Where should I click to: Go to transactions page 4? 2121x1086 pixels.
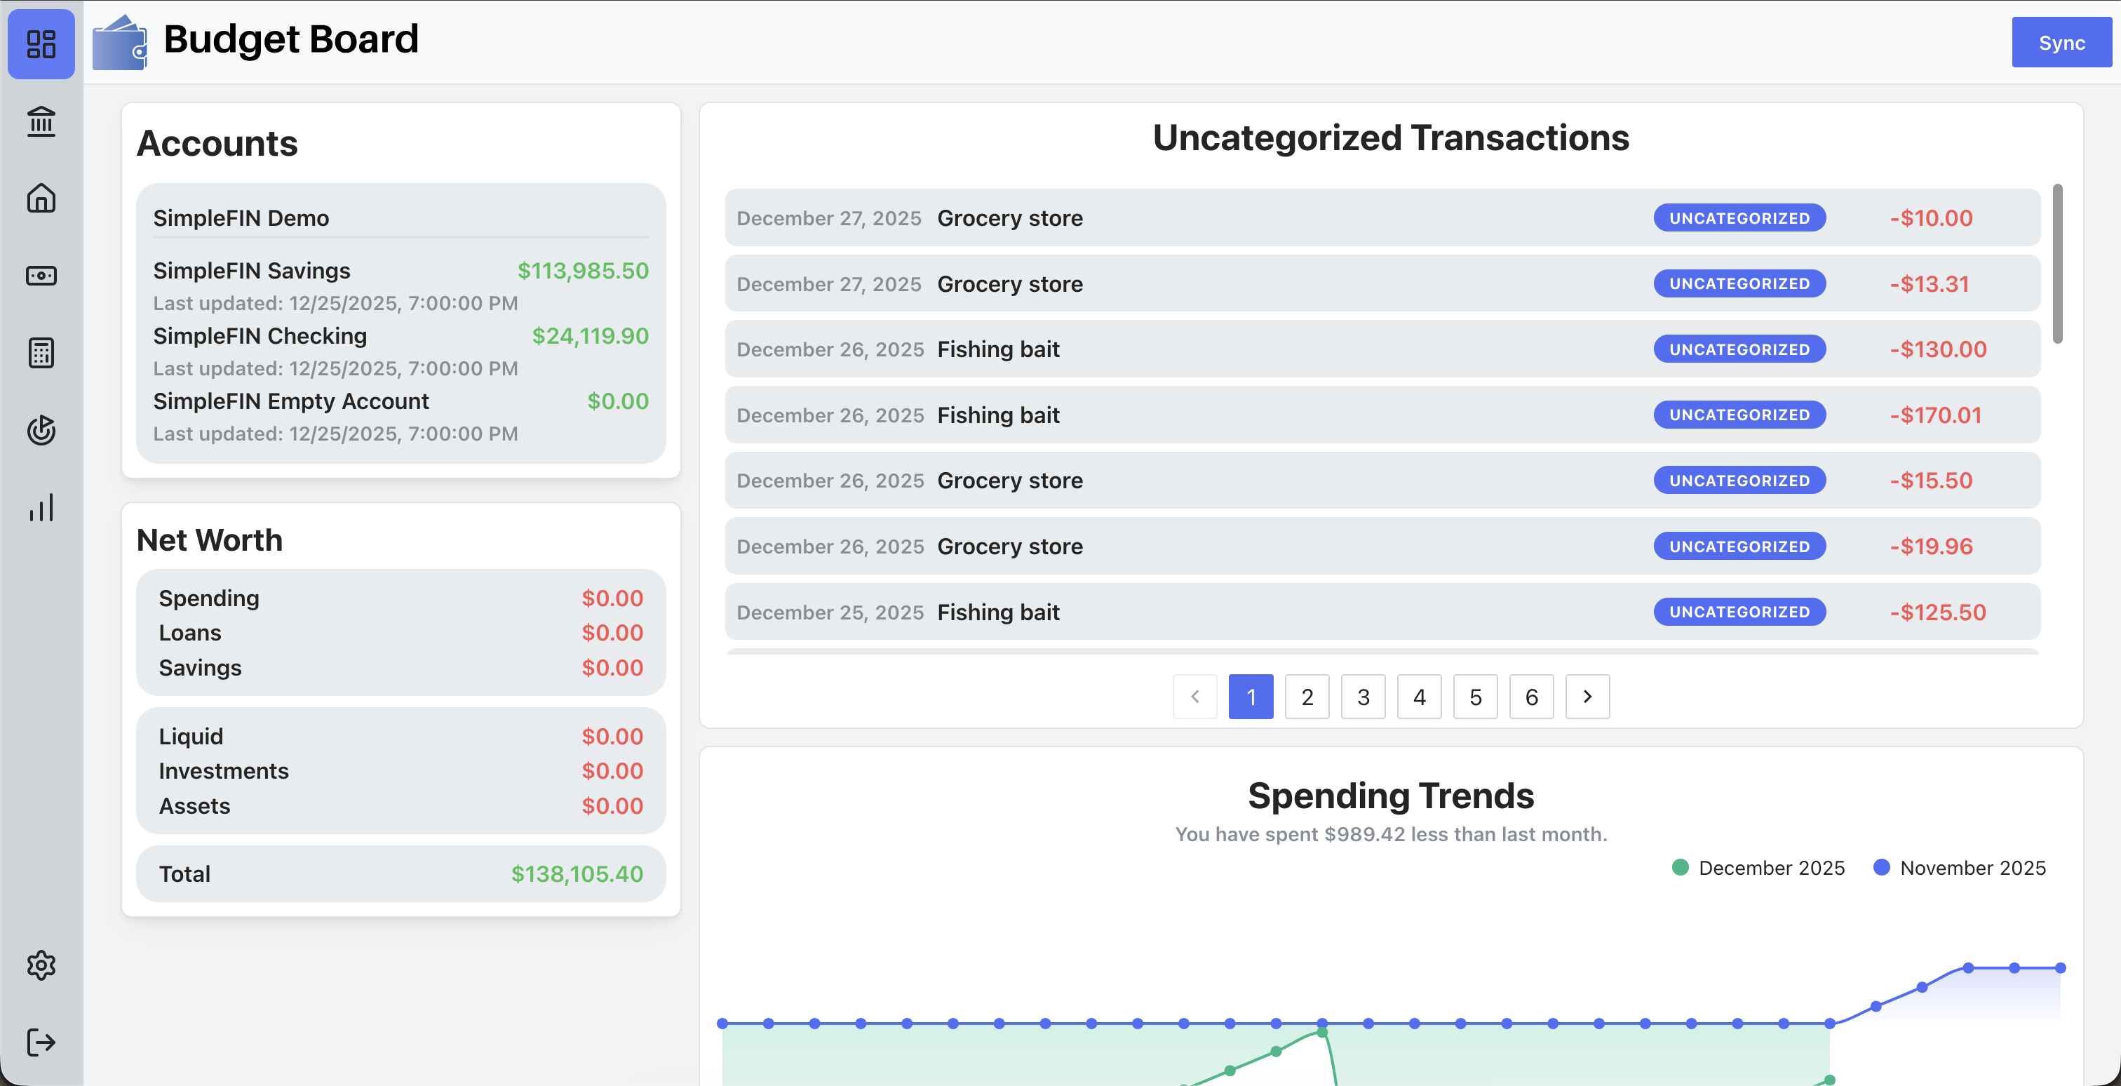coord(1419,697)
